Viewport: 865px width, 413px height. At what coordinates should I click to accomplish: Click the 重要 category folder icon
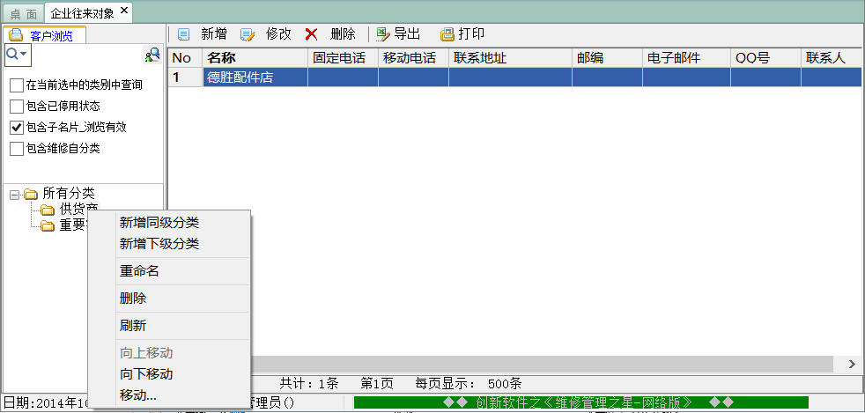pyautogui.click(x=48, y=225)
